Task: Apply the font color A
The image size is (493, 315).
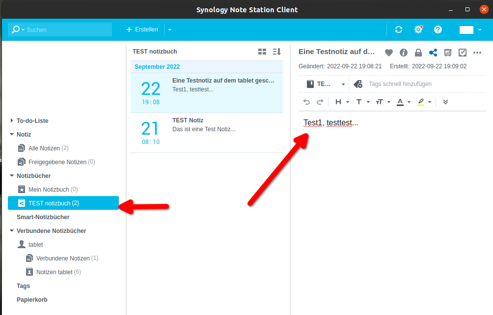Action: pyautogui.click(x=400, y=102)
